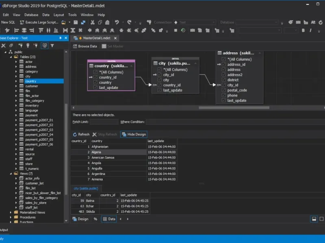The image size is (325, 243).
Task: Click the diagram horizontal scrollbar thumb
Action: 234,108
